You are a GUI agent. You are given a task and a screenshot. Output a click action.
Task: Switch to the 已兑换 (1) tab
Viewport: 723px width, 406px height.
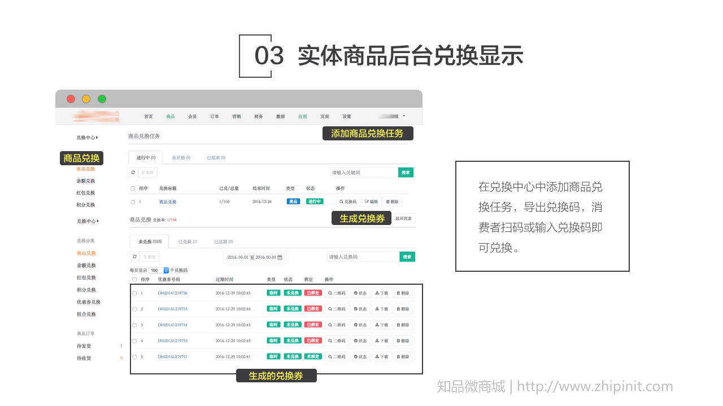pos(188,242)
